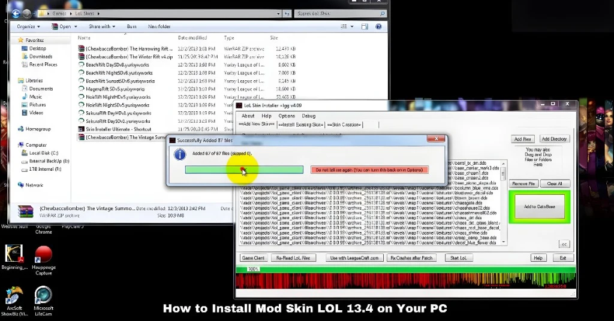Open Downloads in Explorer sidebar
The width and height of the screenshot is (614, 321).
click(x=40, y=56)
